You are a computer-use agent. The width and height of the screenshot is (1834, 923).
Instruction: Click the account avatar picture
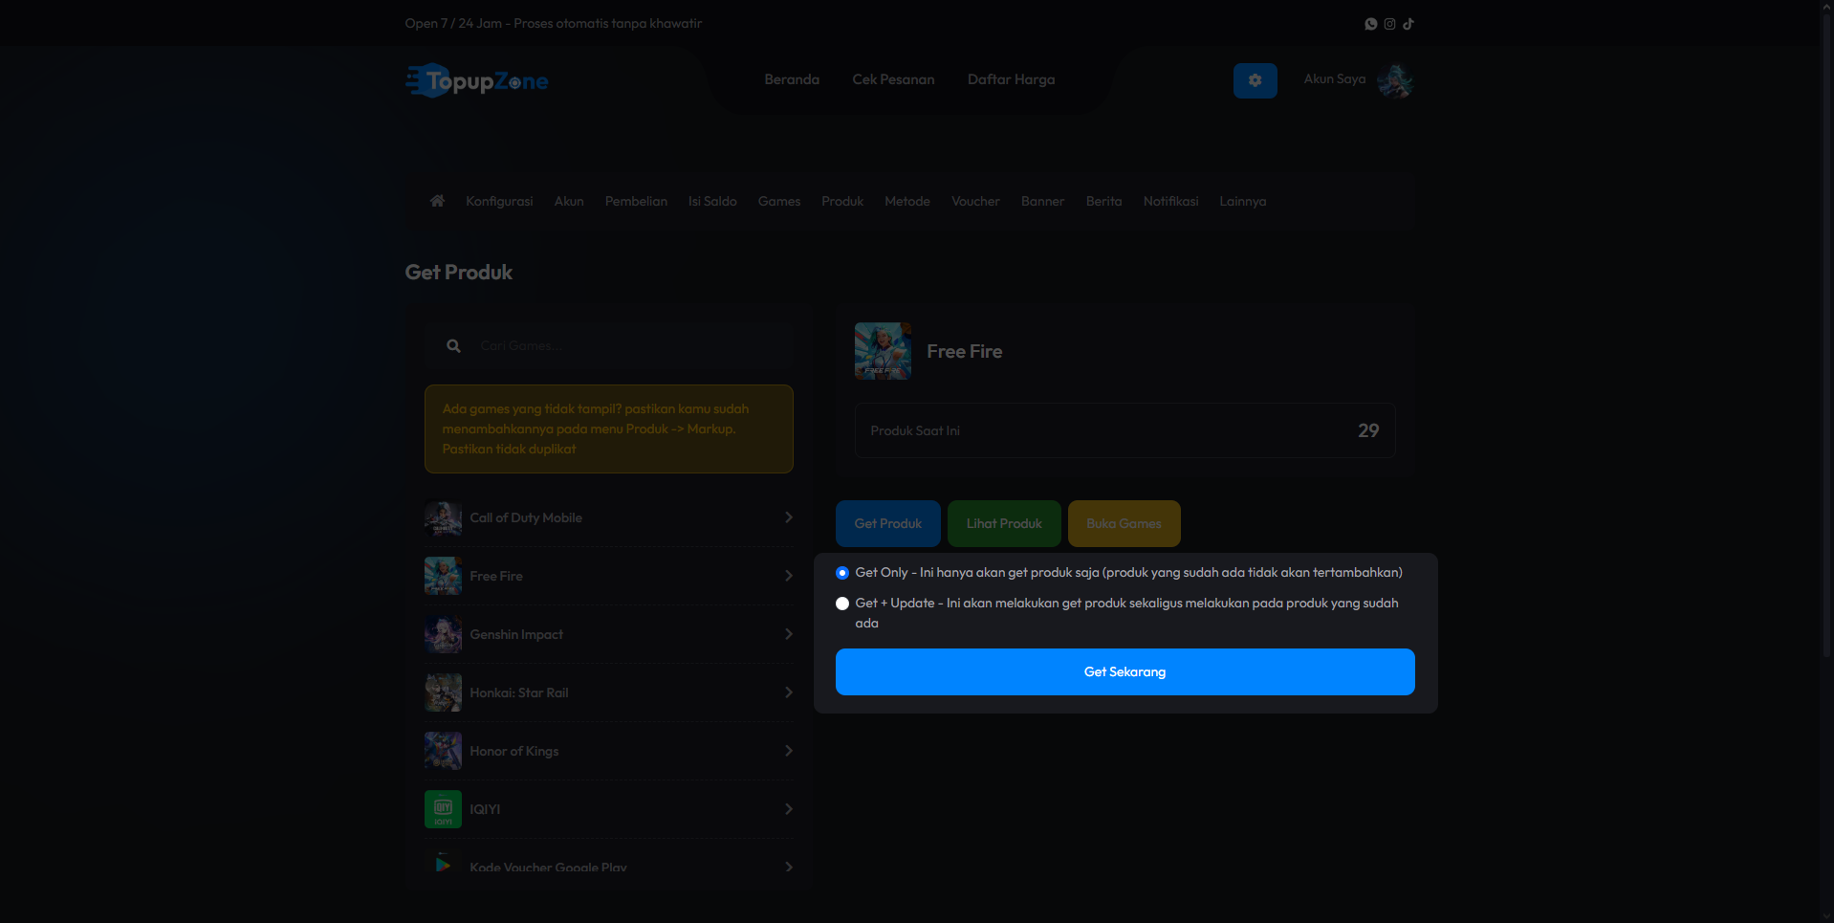tap(1395, 80)
